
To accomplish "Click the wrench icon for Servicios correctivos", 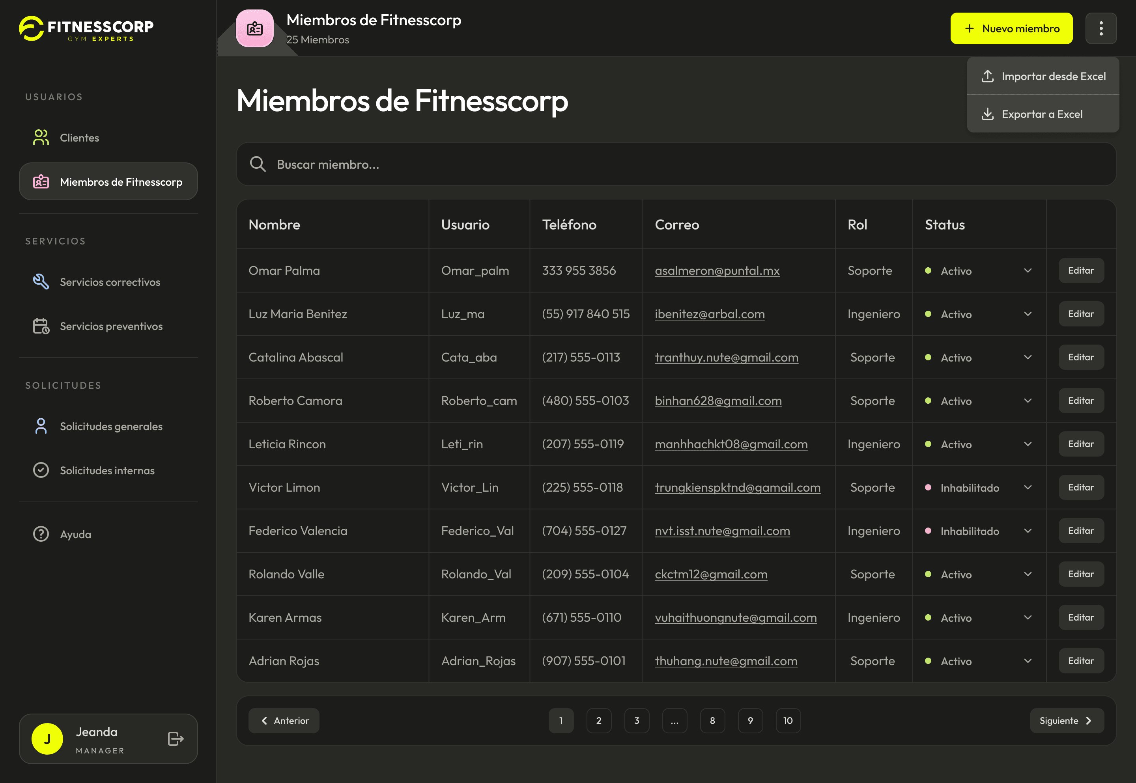I will click(x=41, y=282).
